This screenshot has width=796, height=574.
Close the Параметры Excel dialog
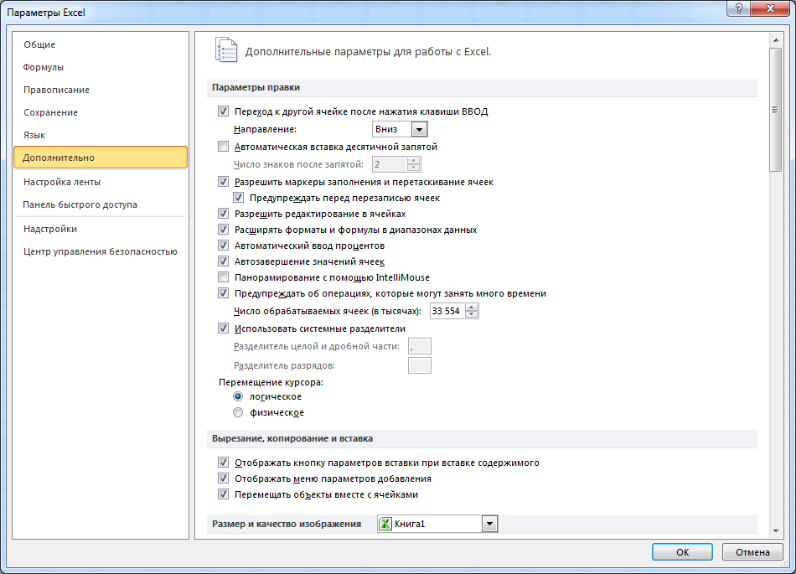(769, 8)
